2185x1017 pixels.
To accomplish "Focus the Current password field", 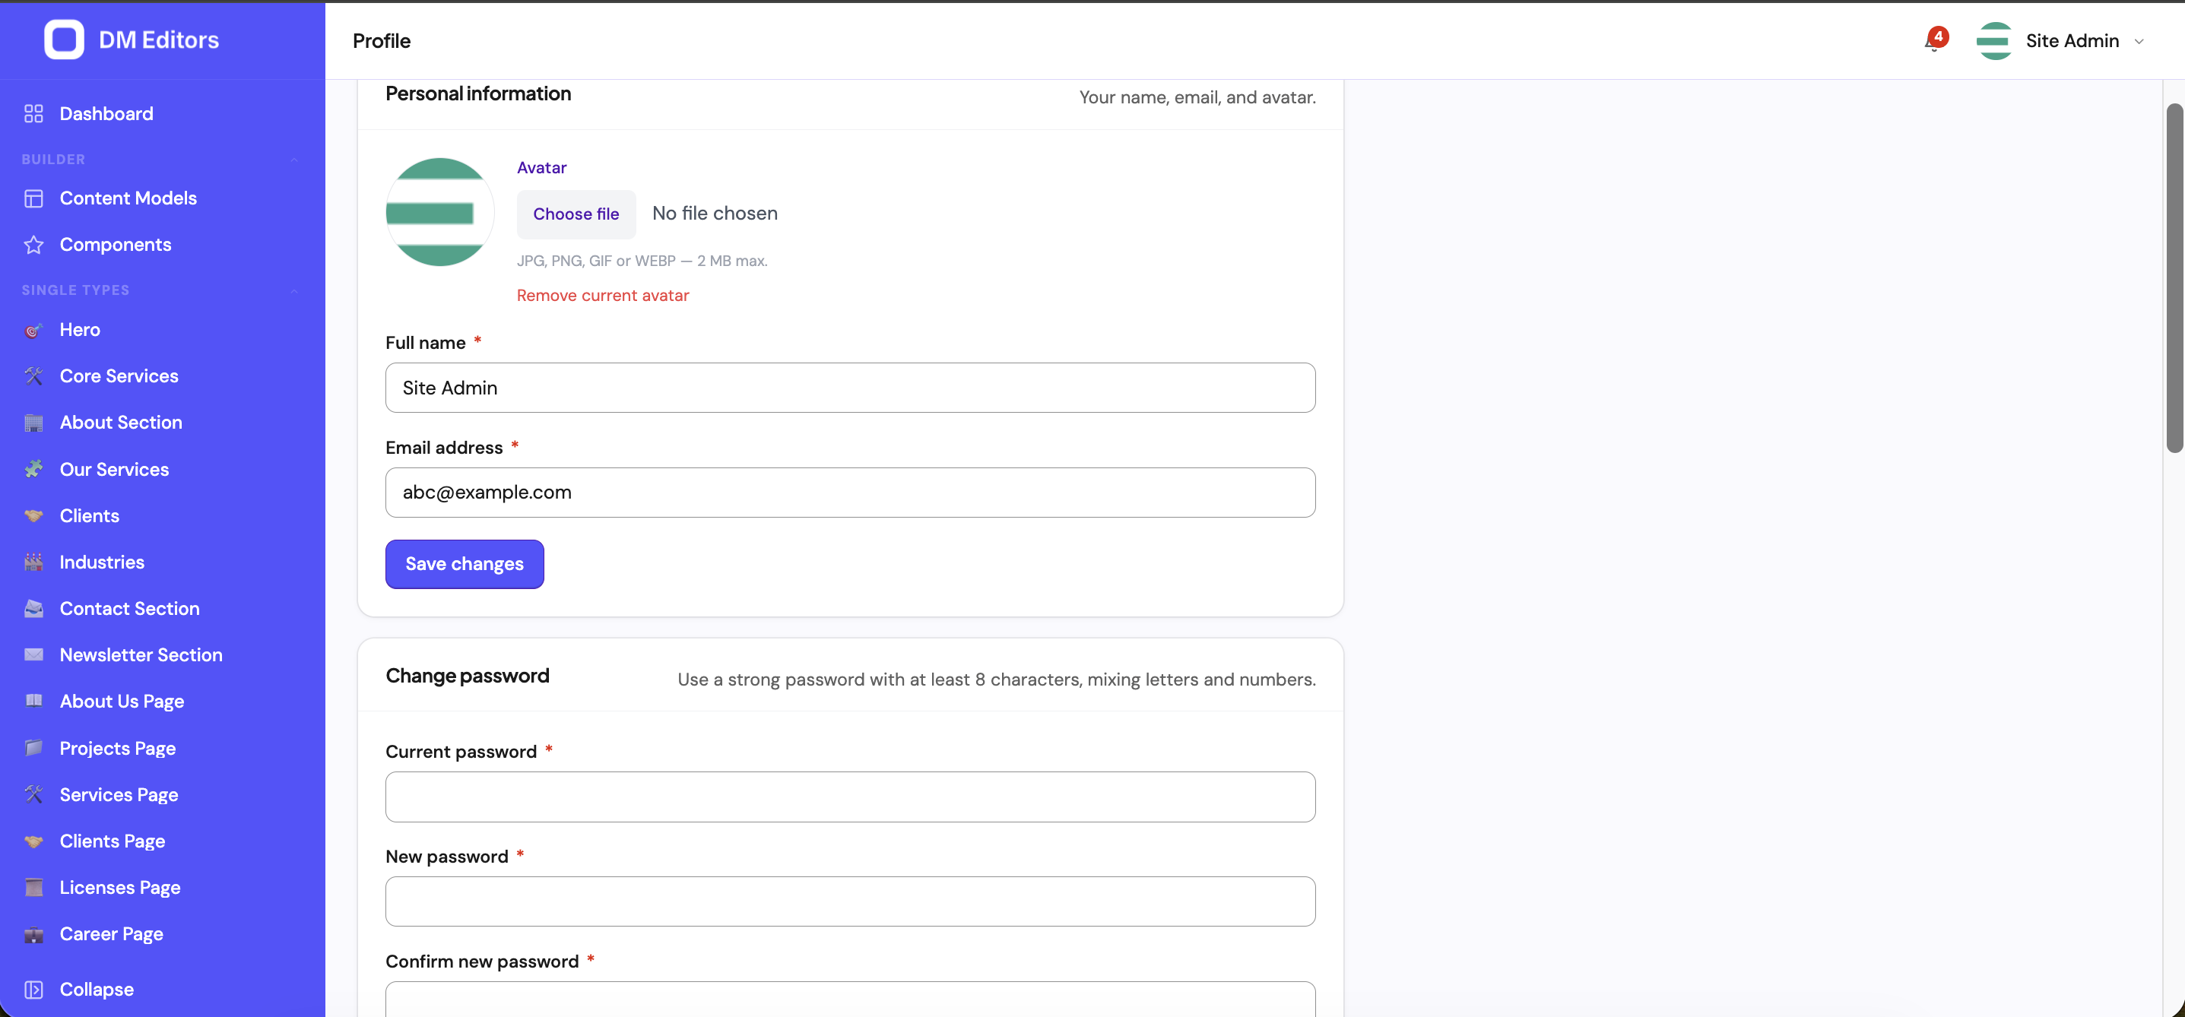I will [850, 797].
